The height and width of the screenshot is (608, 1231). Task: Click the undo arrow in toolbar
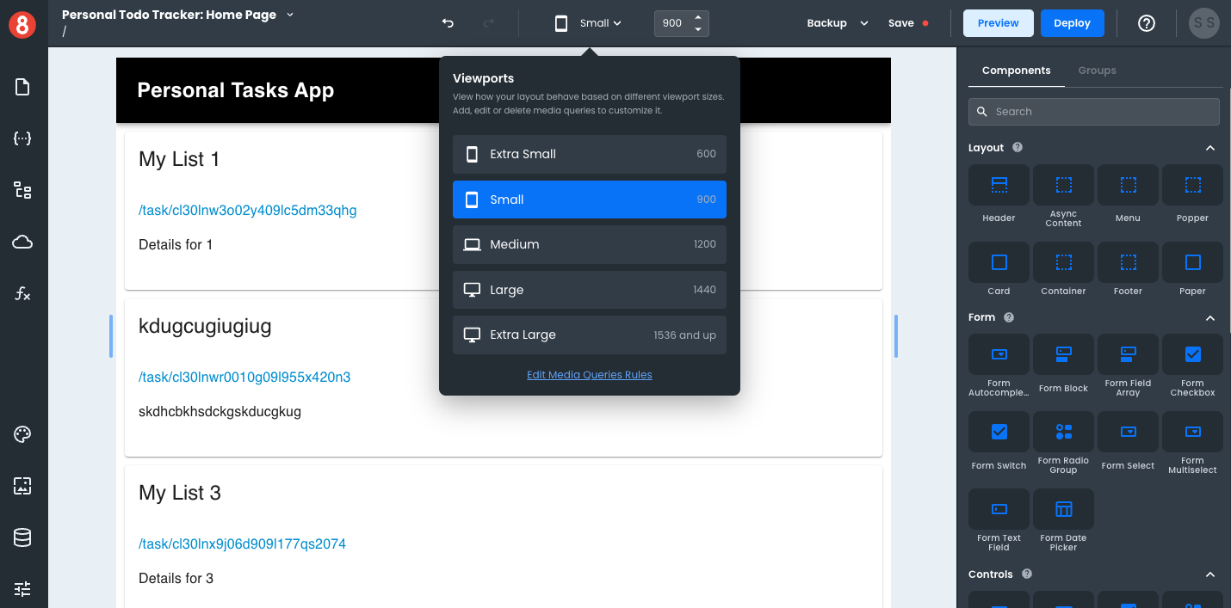tap(448, 23)
